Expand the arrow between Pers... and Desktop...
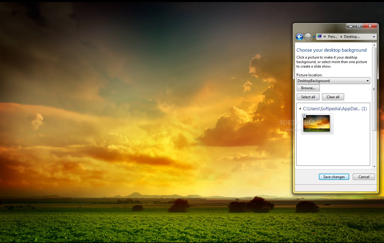This screenshot has width=384, height=243. tap(341, 37)
